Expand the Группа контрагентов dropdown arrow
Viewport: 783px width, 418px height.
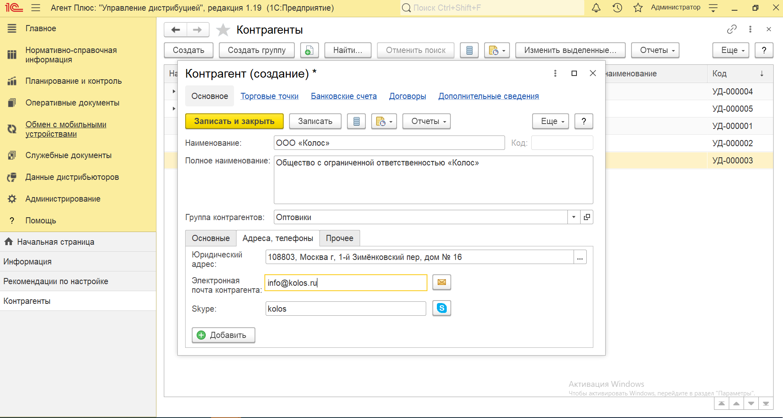pos(574,217)
